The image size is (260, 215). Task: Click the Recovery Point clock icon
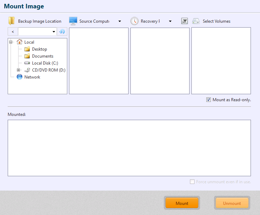(x=134, y=21)
